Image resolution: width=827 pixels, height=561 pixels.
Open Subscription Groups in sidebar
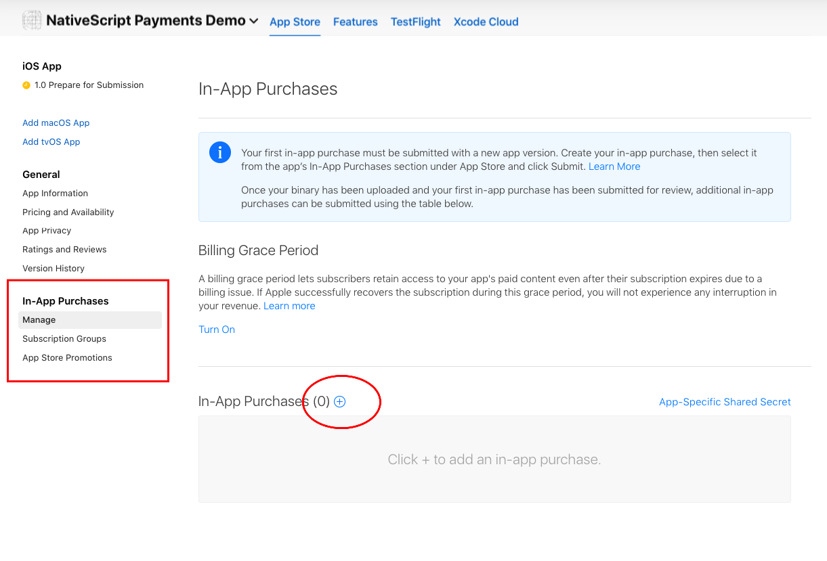coord(64,339)
